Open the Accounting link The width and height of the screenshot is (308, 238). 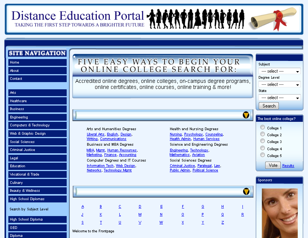128,155
